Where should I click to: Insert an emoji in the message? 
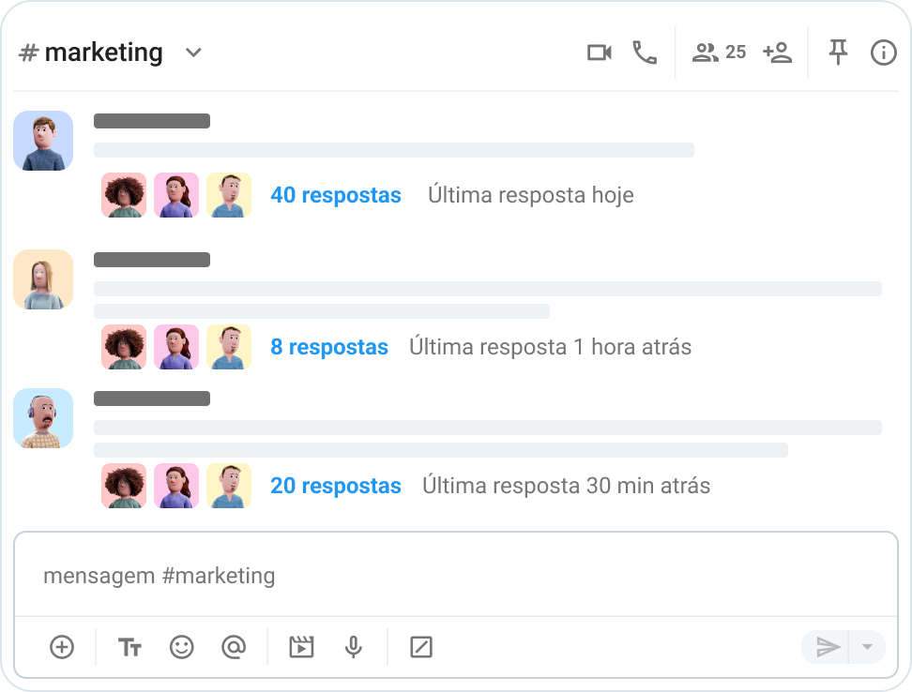pyautogui.click(x=182, y=647)
